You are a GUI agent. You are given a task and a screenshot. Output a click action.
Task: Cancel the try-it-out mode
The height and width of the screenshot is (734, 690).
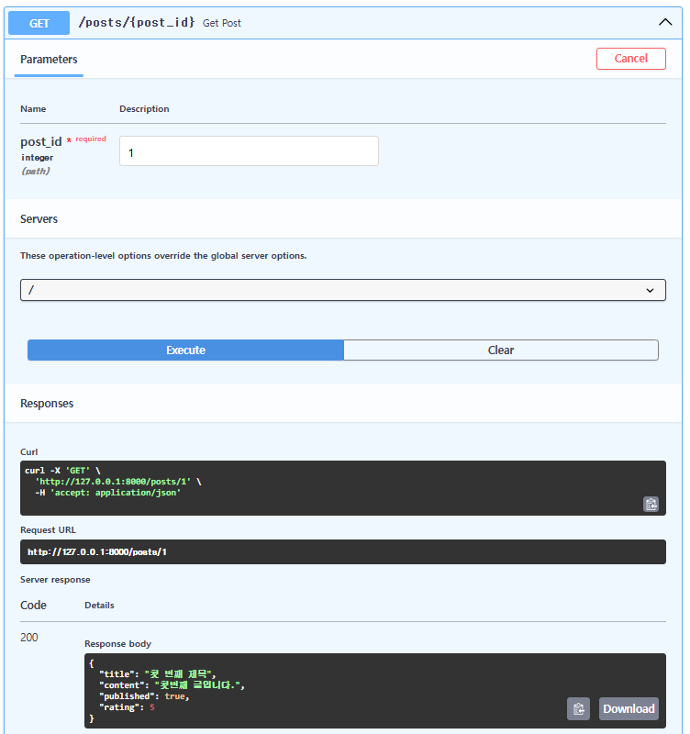point(631,59)
